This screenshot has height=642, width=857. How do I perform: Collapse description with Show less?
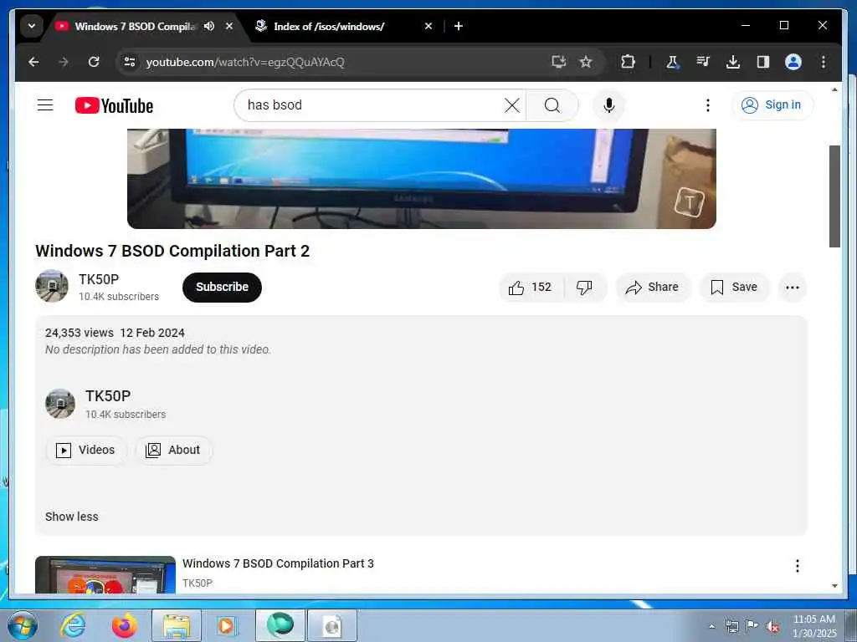[x=72, y=517]
